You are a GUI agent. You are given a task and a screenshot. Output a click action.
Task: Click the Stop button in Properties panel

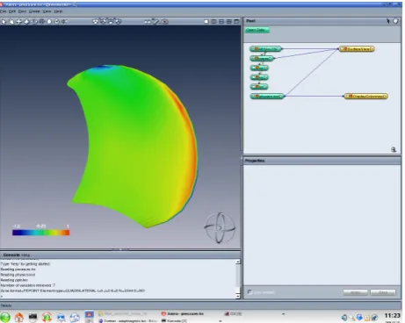[x=383, y=292]
